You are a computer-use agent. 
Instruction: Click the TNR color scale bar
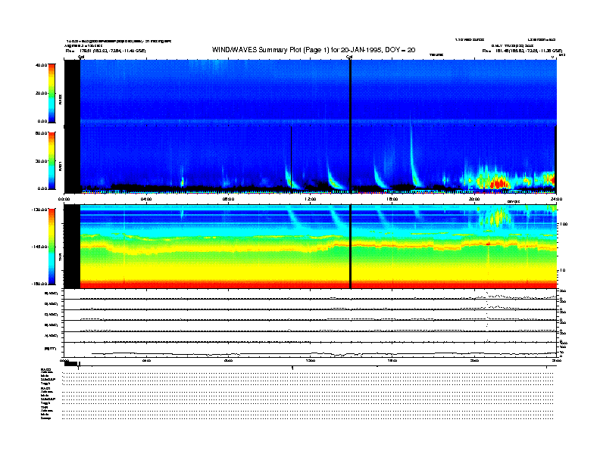point(52,247)
